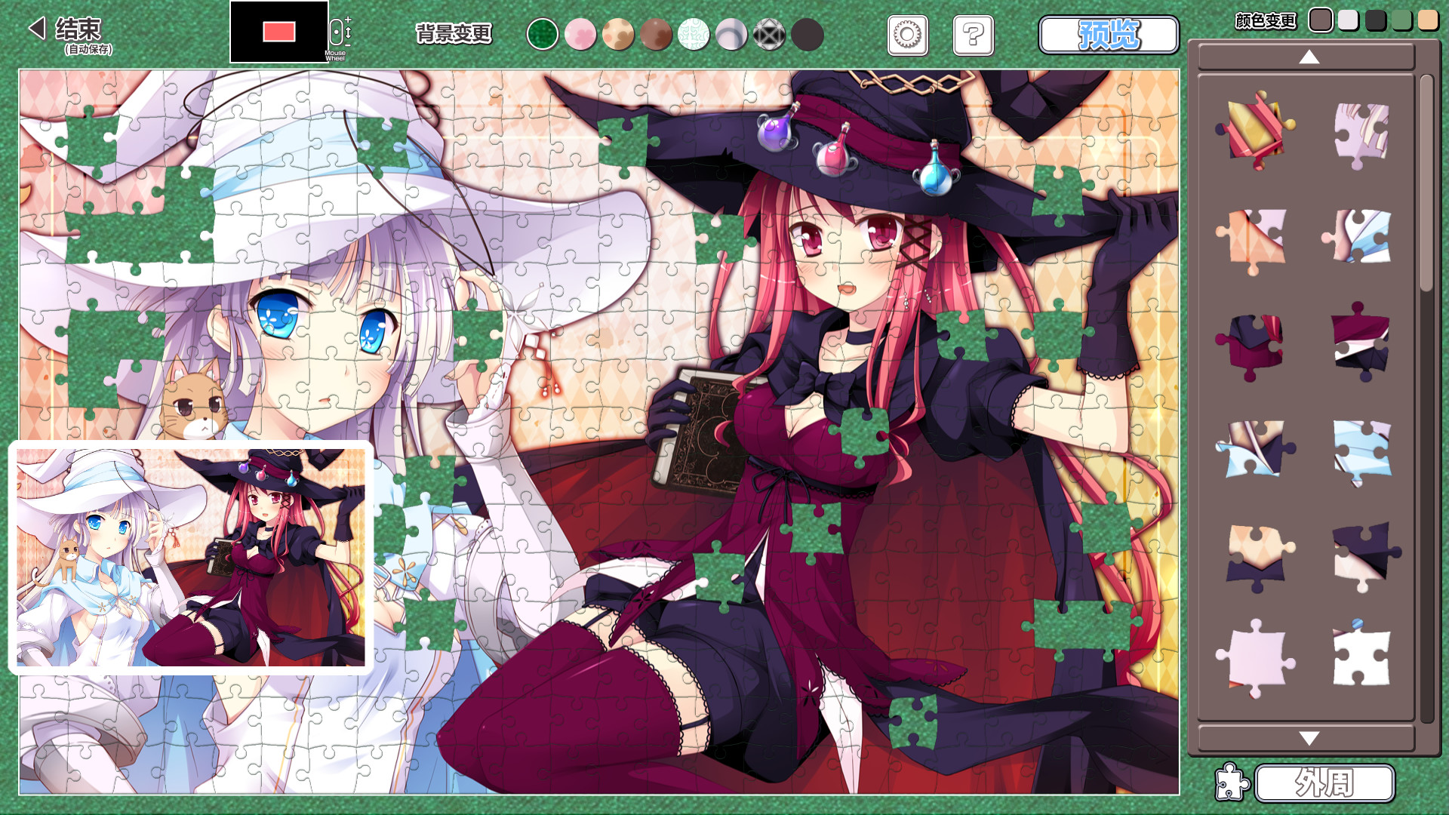The image size is (1449, 815).
Task: Select the beige tray color swatch
Action: [x=1427, y=20]
